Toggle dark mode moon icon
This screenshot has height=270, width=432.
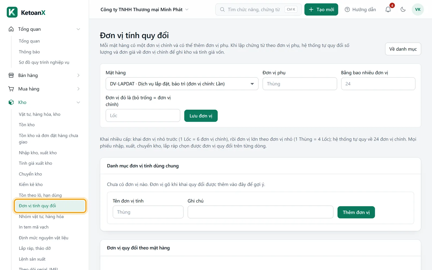click(403, 9)
